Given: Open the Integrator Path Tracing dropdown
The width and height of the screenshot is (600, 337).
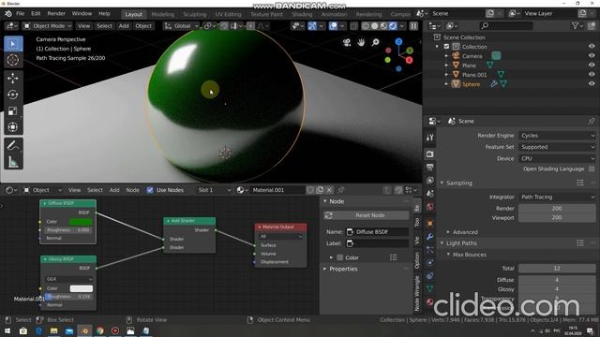Looking at the screenshot, I should [x=557, y=198].
